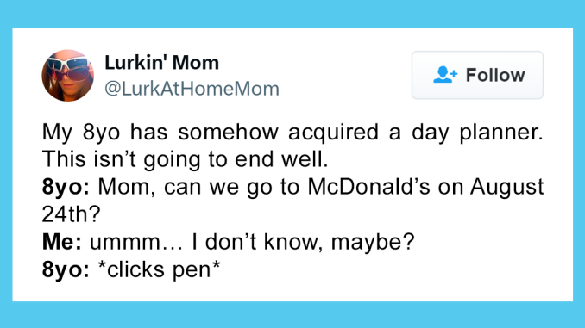The height and width of the screenshot is (328, 585).
Task: Click empty white space below the Follow button
Action: click(x=477, y=110)
